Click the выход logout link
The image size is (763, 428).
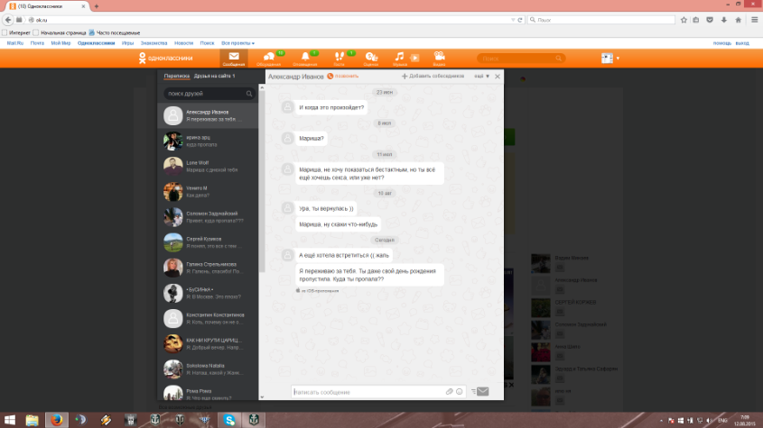[x=742, y=43]
